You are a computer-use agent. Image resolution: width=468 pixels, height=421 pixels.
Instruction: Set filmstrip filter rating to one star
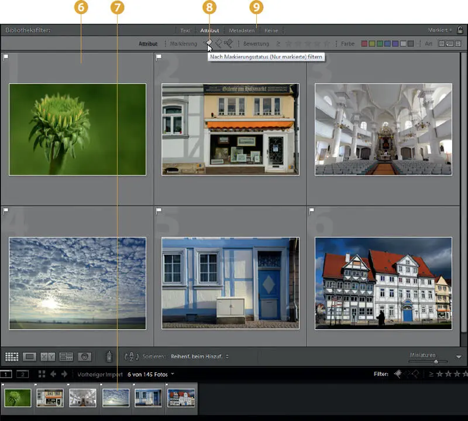(x=440, y=374)
